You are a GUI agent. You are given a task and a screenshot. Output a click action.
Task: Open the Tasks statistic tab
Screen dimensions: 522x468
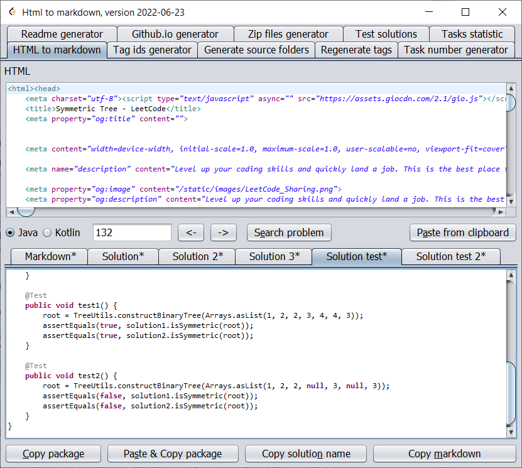[472, 34]
